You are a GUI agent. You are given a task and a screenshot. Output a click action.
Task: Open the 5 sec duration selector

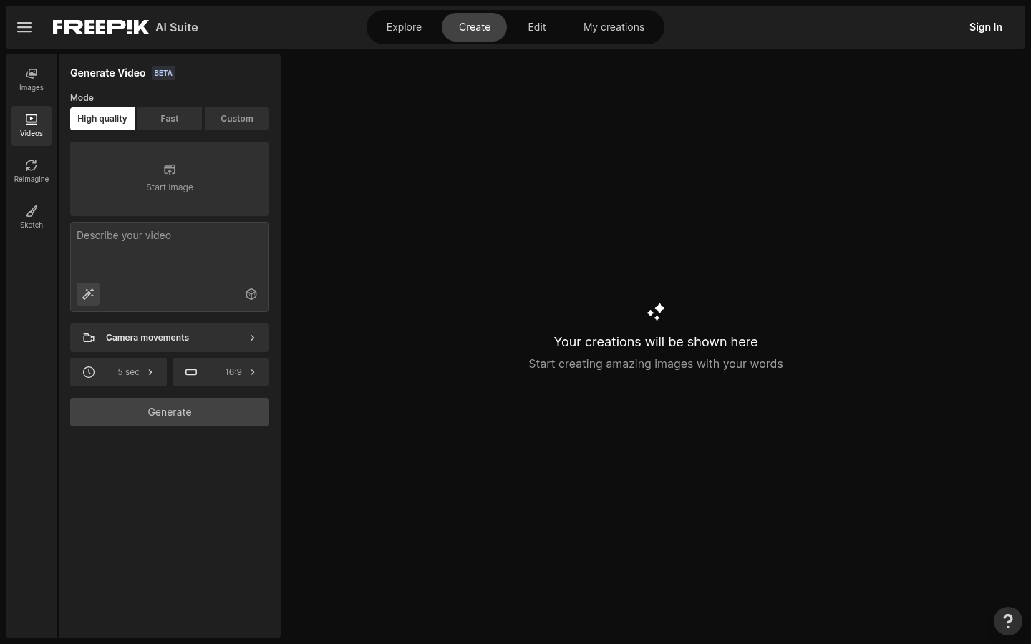pos(118,372)
